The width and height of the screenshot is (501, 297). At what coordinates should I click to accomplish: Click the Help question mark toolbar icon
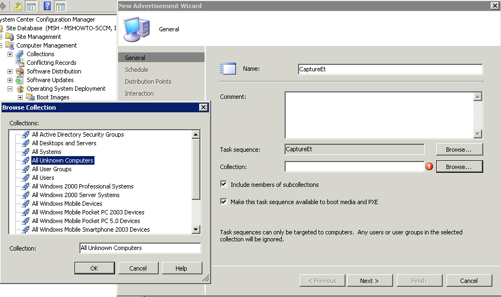(x=47, y=6)
